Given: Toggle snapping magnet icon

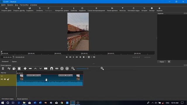Looking at the screenshot, I should point(51,69).
